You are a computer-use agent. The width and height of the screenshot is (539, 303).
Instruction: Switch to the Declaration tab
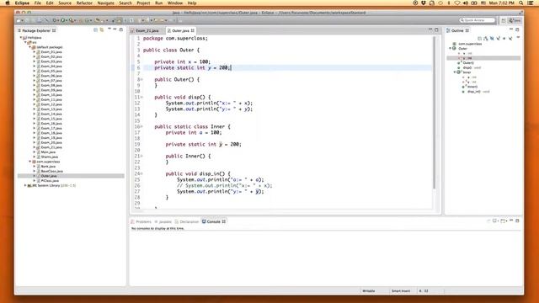pyautogui.click(x=187, y=221)
